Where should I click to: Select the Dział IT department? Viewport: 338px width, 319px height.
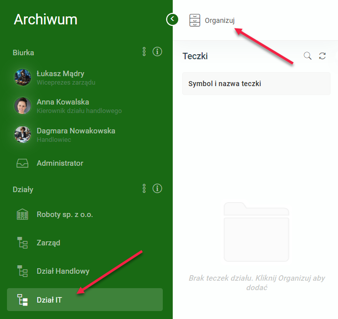pyautogui.click(x=85, y=300)
